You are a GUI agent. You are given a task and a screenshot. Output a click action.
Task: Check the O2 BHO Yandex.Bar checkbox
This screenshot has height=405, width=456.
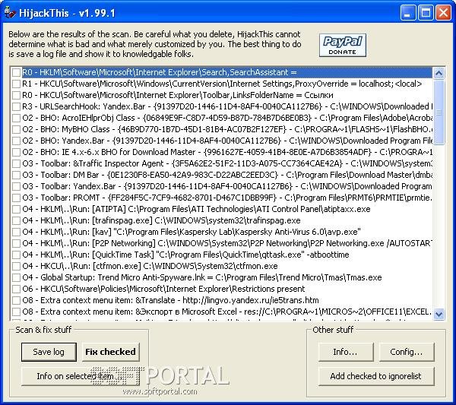[x=16, y=141]
